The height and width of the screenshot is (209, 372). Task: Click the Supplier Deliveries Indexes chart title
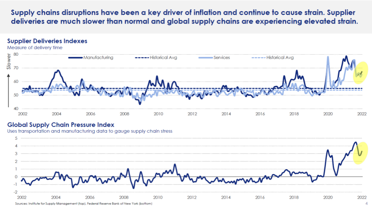(x=47, y=41)
